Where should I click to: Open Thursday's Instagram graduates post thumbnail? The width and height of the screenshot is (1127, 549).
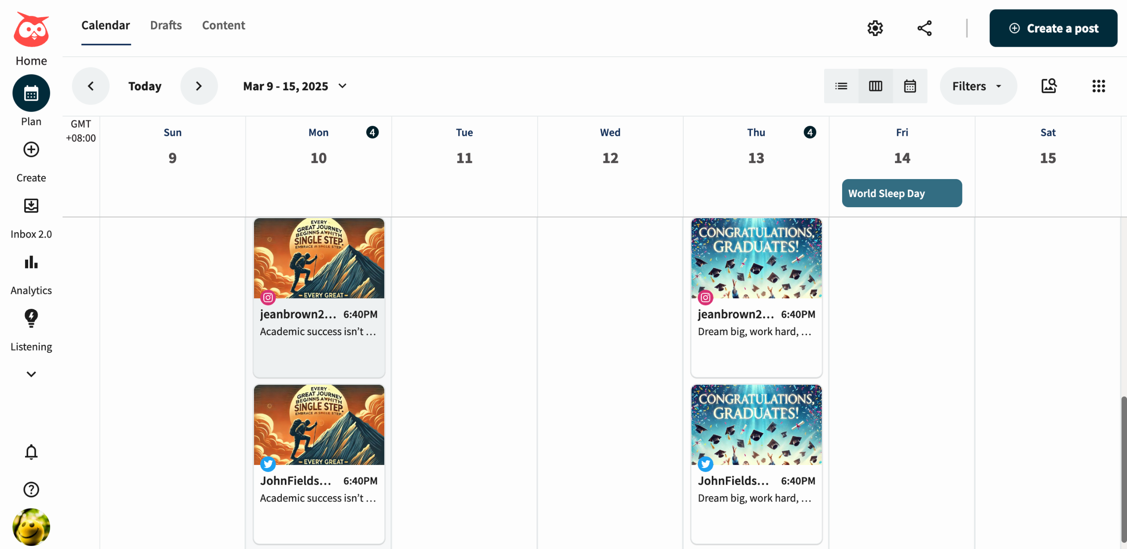click(x=756, y=258)
